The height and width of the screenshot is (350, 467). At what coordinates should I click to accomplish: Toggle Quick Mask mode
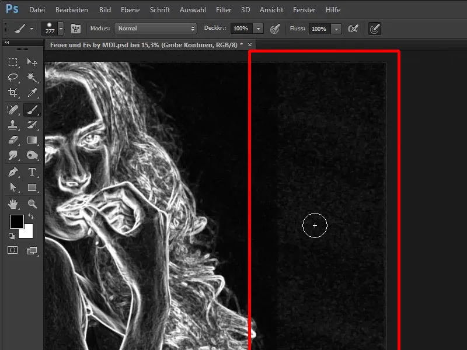click(x=12, y=250)
